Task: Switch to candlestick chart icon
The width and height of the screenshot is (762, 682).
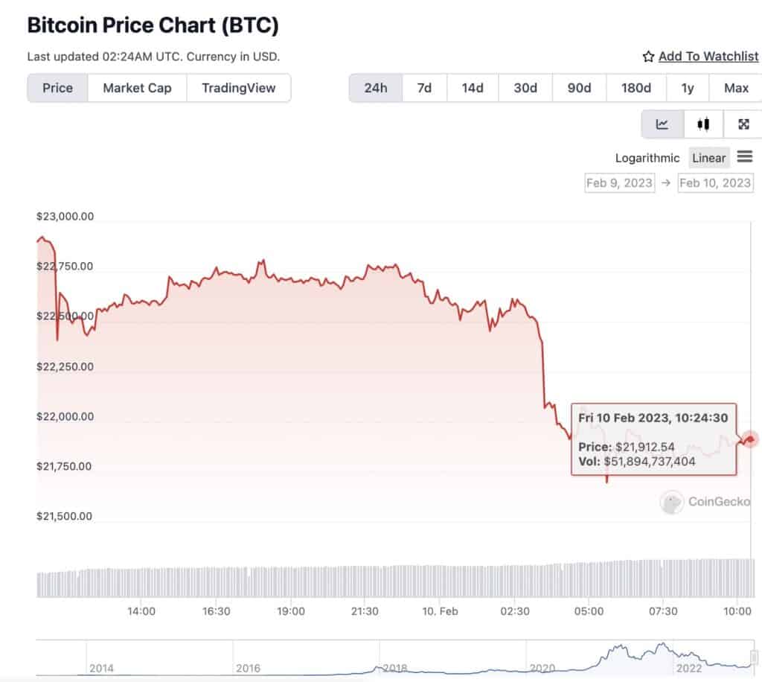Action: pyautogui.click(x=703, y=124)
